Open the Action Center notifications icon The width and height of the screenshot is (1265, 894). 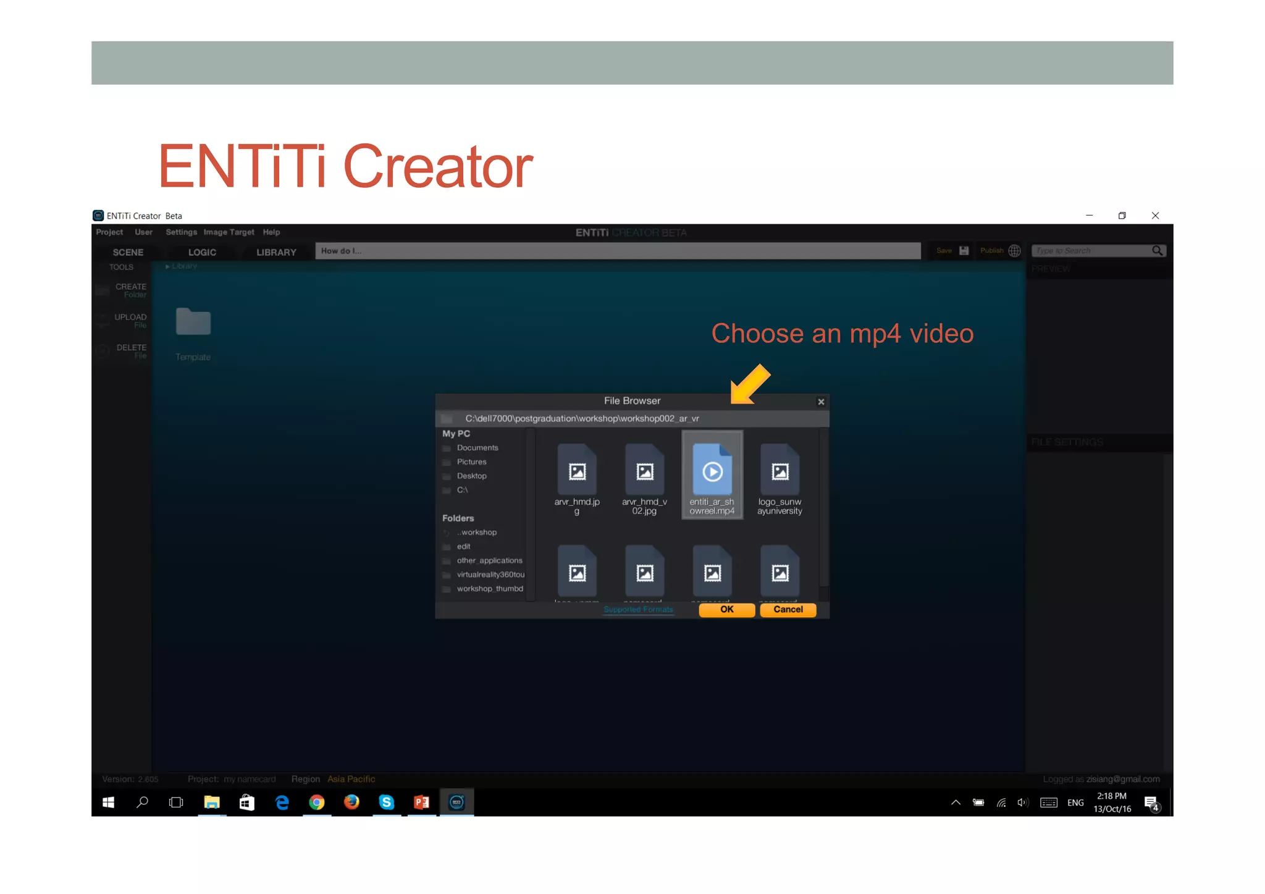[1151, 803]
